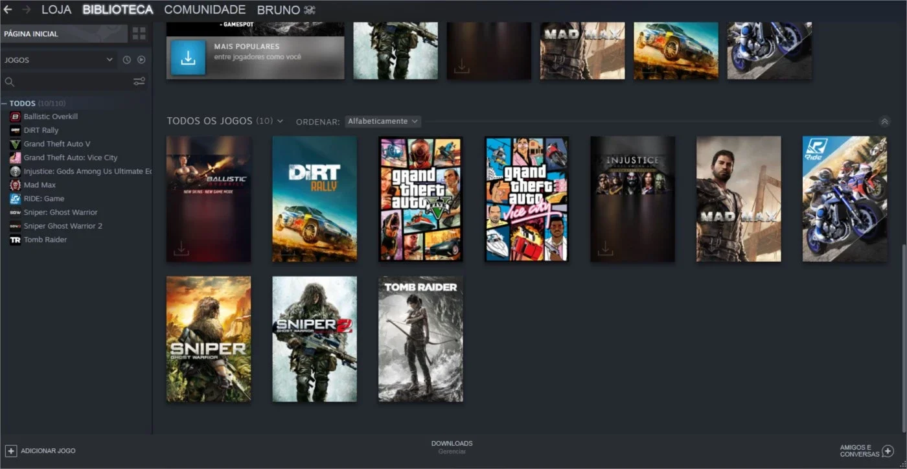Open DiRT Rally cover in grid
Image resolution: width=907 pixels, height=469 pixels.
click(x=314, y=199)
